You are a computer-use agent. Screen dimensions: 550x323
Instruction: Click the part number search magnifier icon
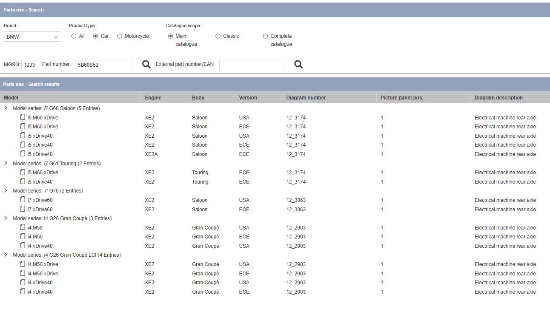tap(146, 65)
